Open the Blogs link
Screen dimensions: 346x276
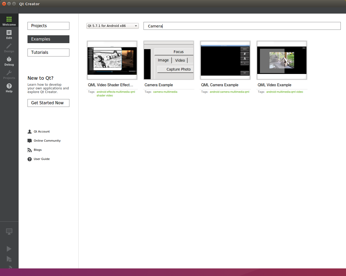click(38, 150)
